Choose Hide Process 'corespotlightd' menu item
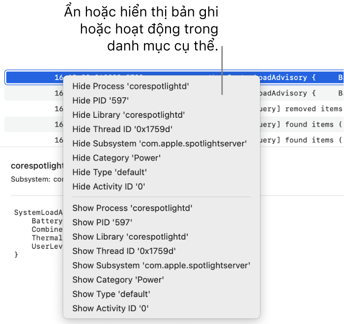Image resolution: width=344 pixels, height=324 pixels. point(130,86)
